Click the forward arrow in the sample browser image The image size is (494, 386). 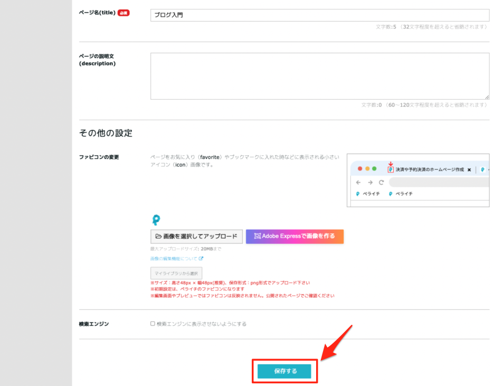[370, 182]
